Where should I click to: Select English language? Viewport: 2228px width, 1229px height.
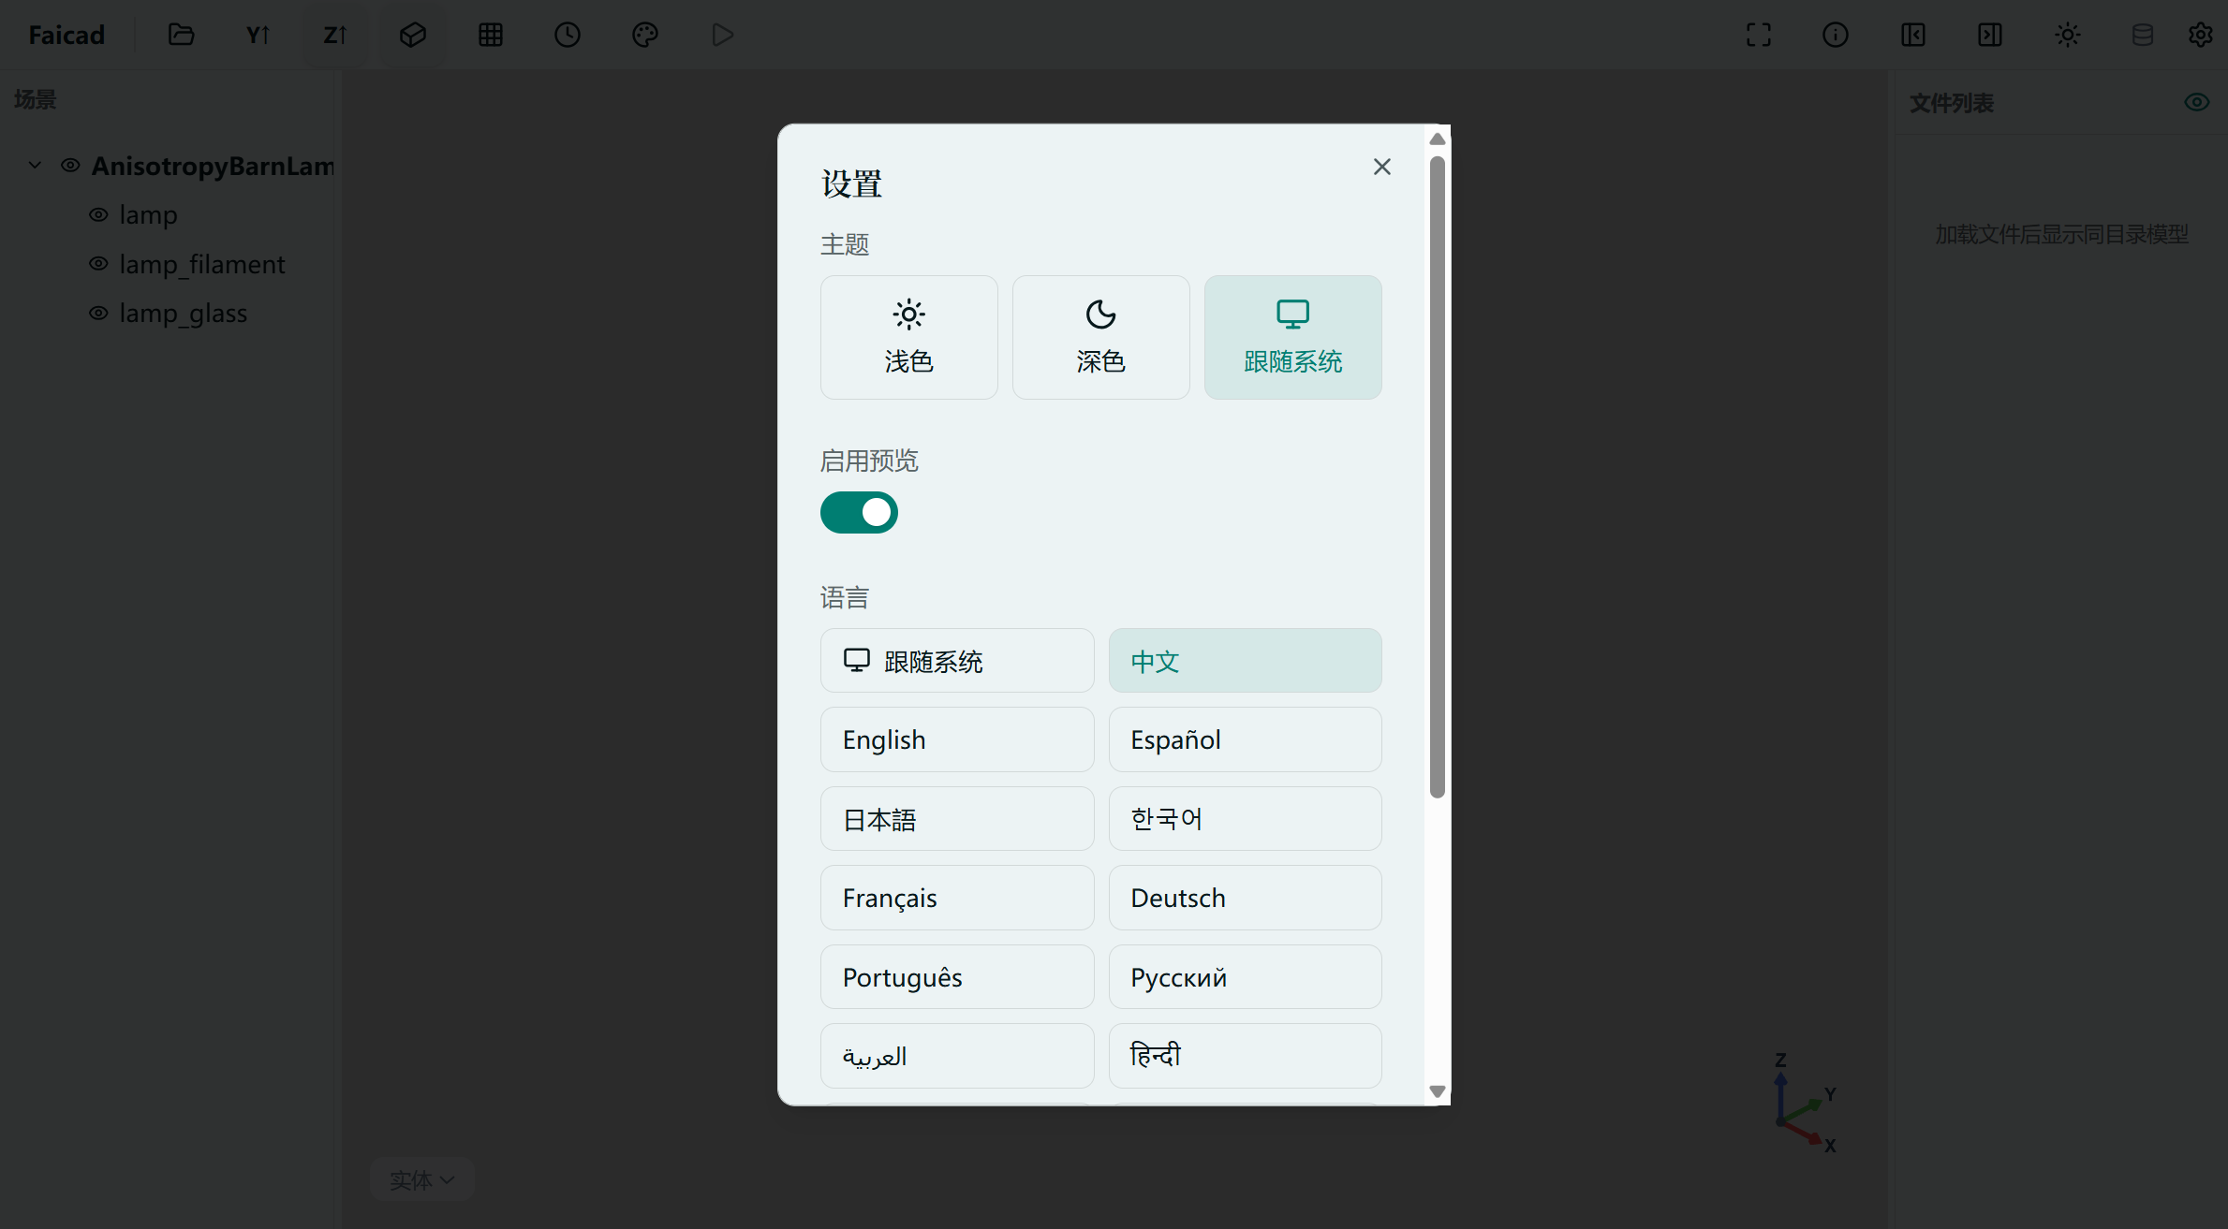(x=957, y=739)
